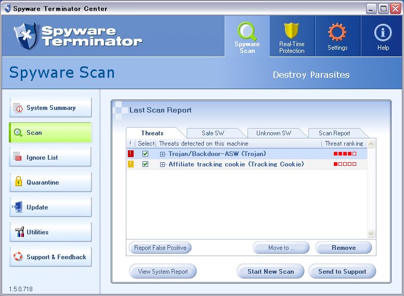Click the threat list scrollbar down arrow

point(371,234)
